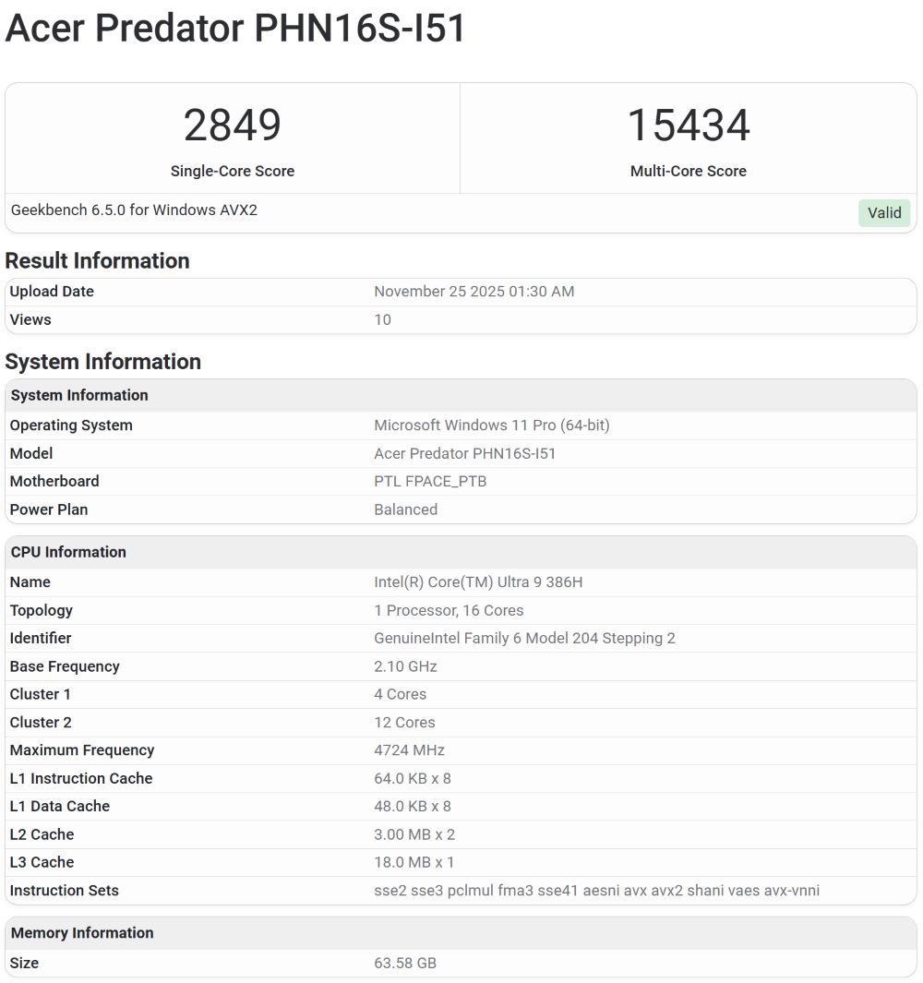
Task: Click the green Valid badge
Action: pos(883,213)
